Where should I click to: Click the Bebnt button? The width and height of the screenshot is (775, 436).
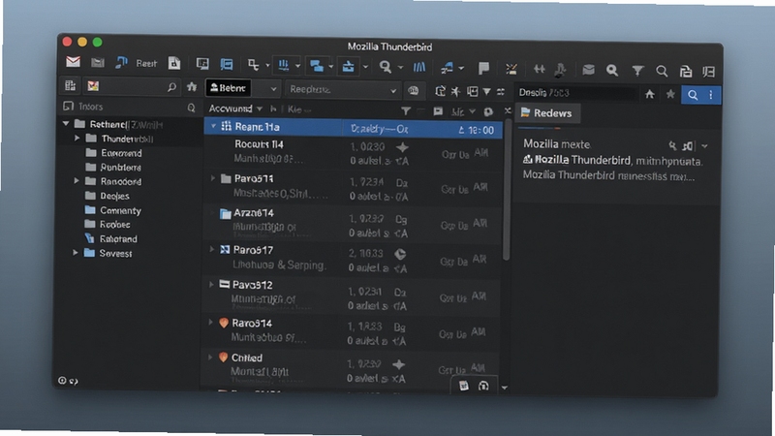point(228,88)
